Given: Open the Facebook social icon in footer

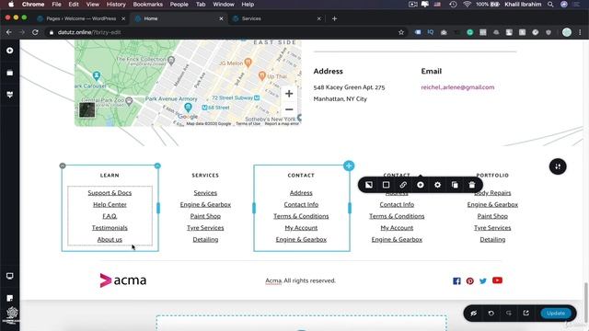Looking at the screenshot, I should [456, 280].
